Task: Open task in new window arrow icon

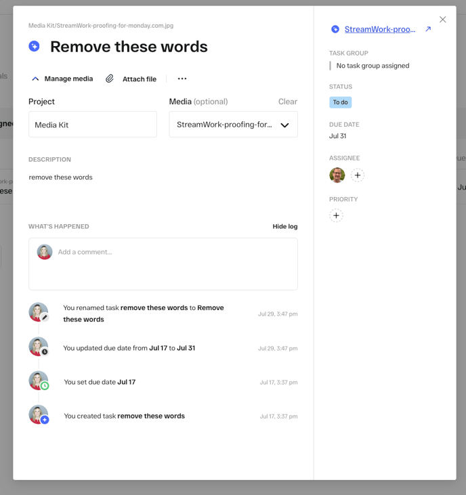Action: tap(428, 29)
